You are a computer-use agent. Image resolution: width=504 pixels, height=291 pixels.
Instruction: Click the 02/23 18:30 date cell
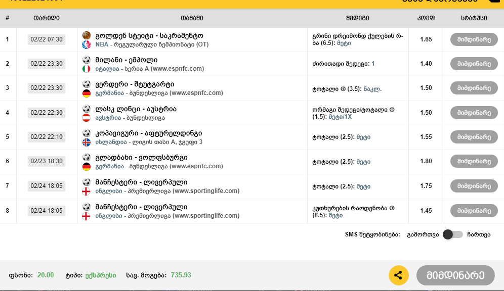[x=47, y=161]
